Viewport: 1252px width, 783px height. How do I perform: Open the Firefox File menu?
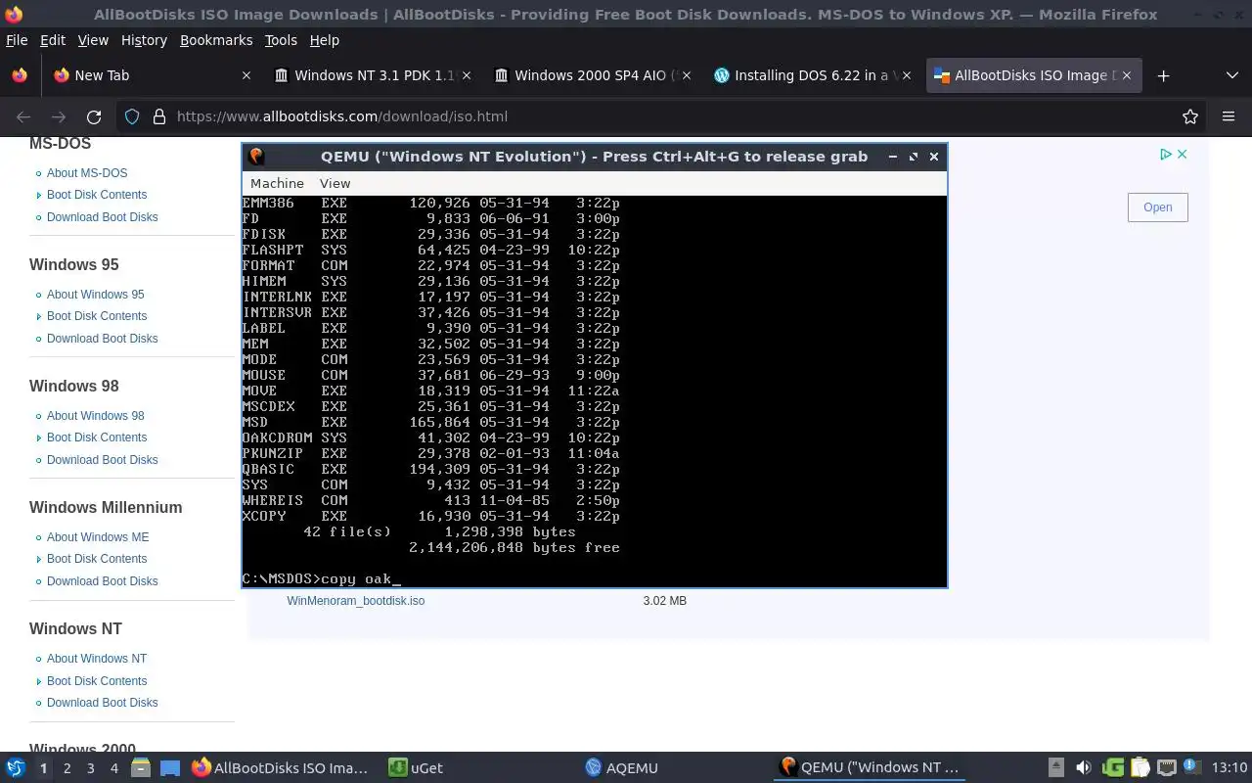click(17, 40)
